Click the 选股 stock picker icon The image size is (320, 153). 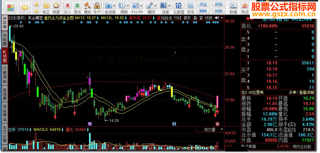point(164,6)
